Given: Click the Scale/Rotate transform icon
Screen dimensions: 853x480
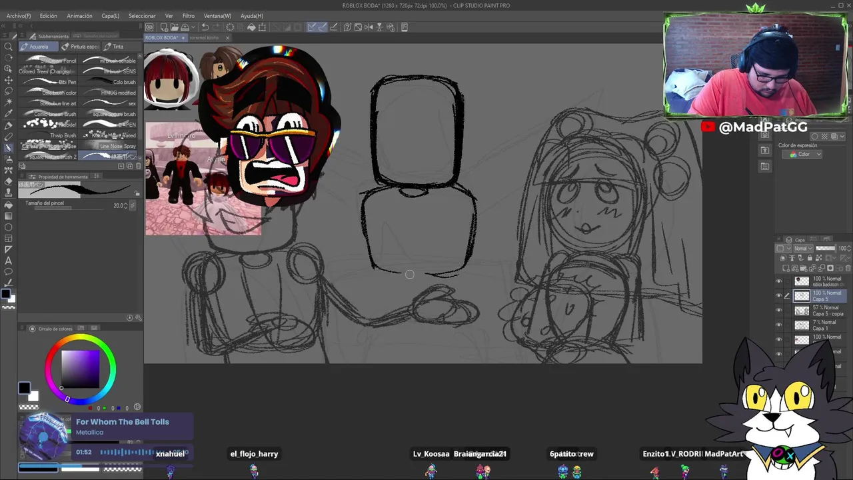Looking at the screenshot, I should click(262, 27).
